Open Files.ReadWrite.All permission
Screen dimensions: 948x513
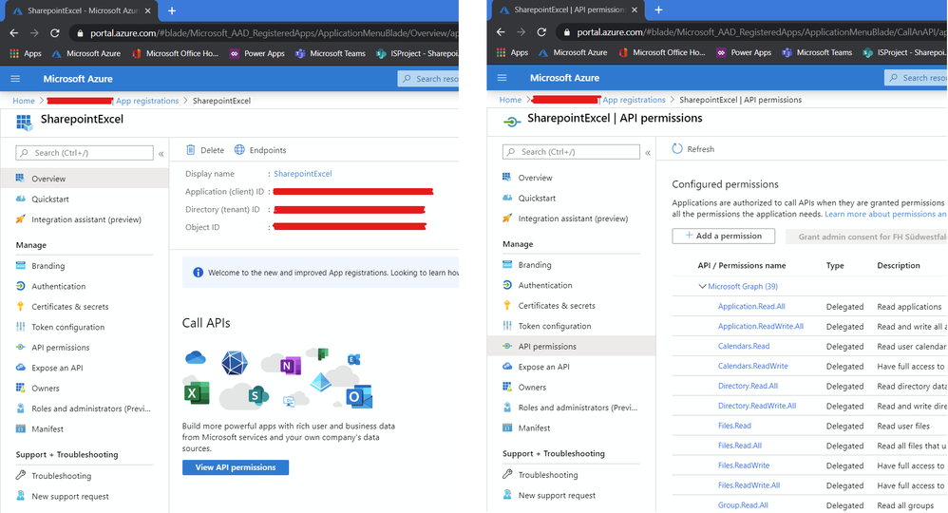pos(749,485)
